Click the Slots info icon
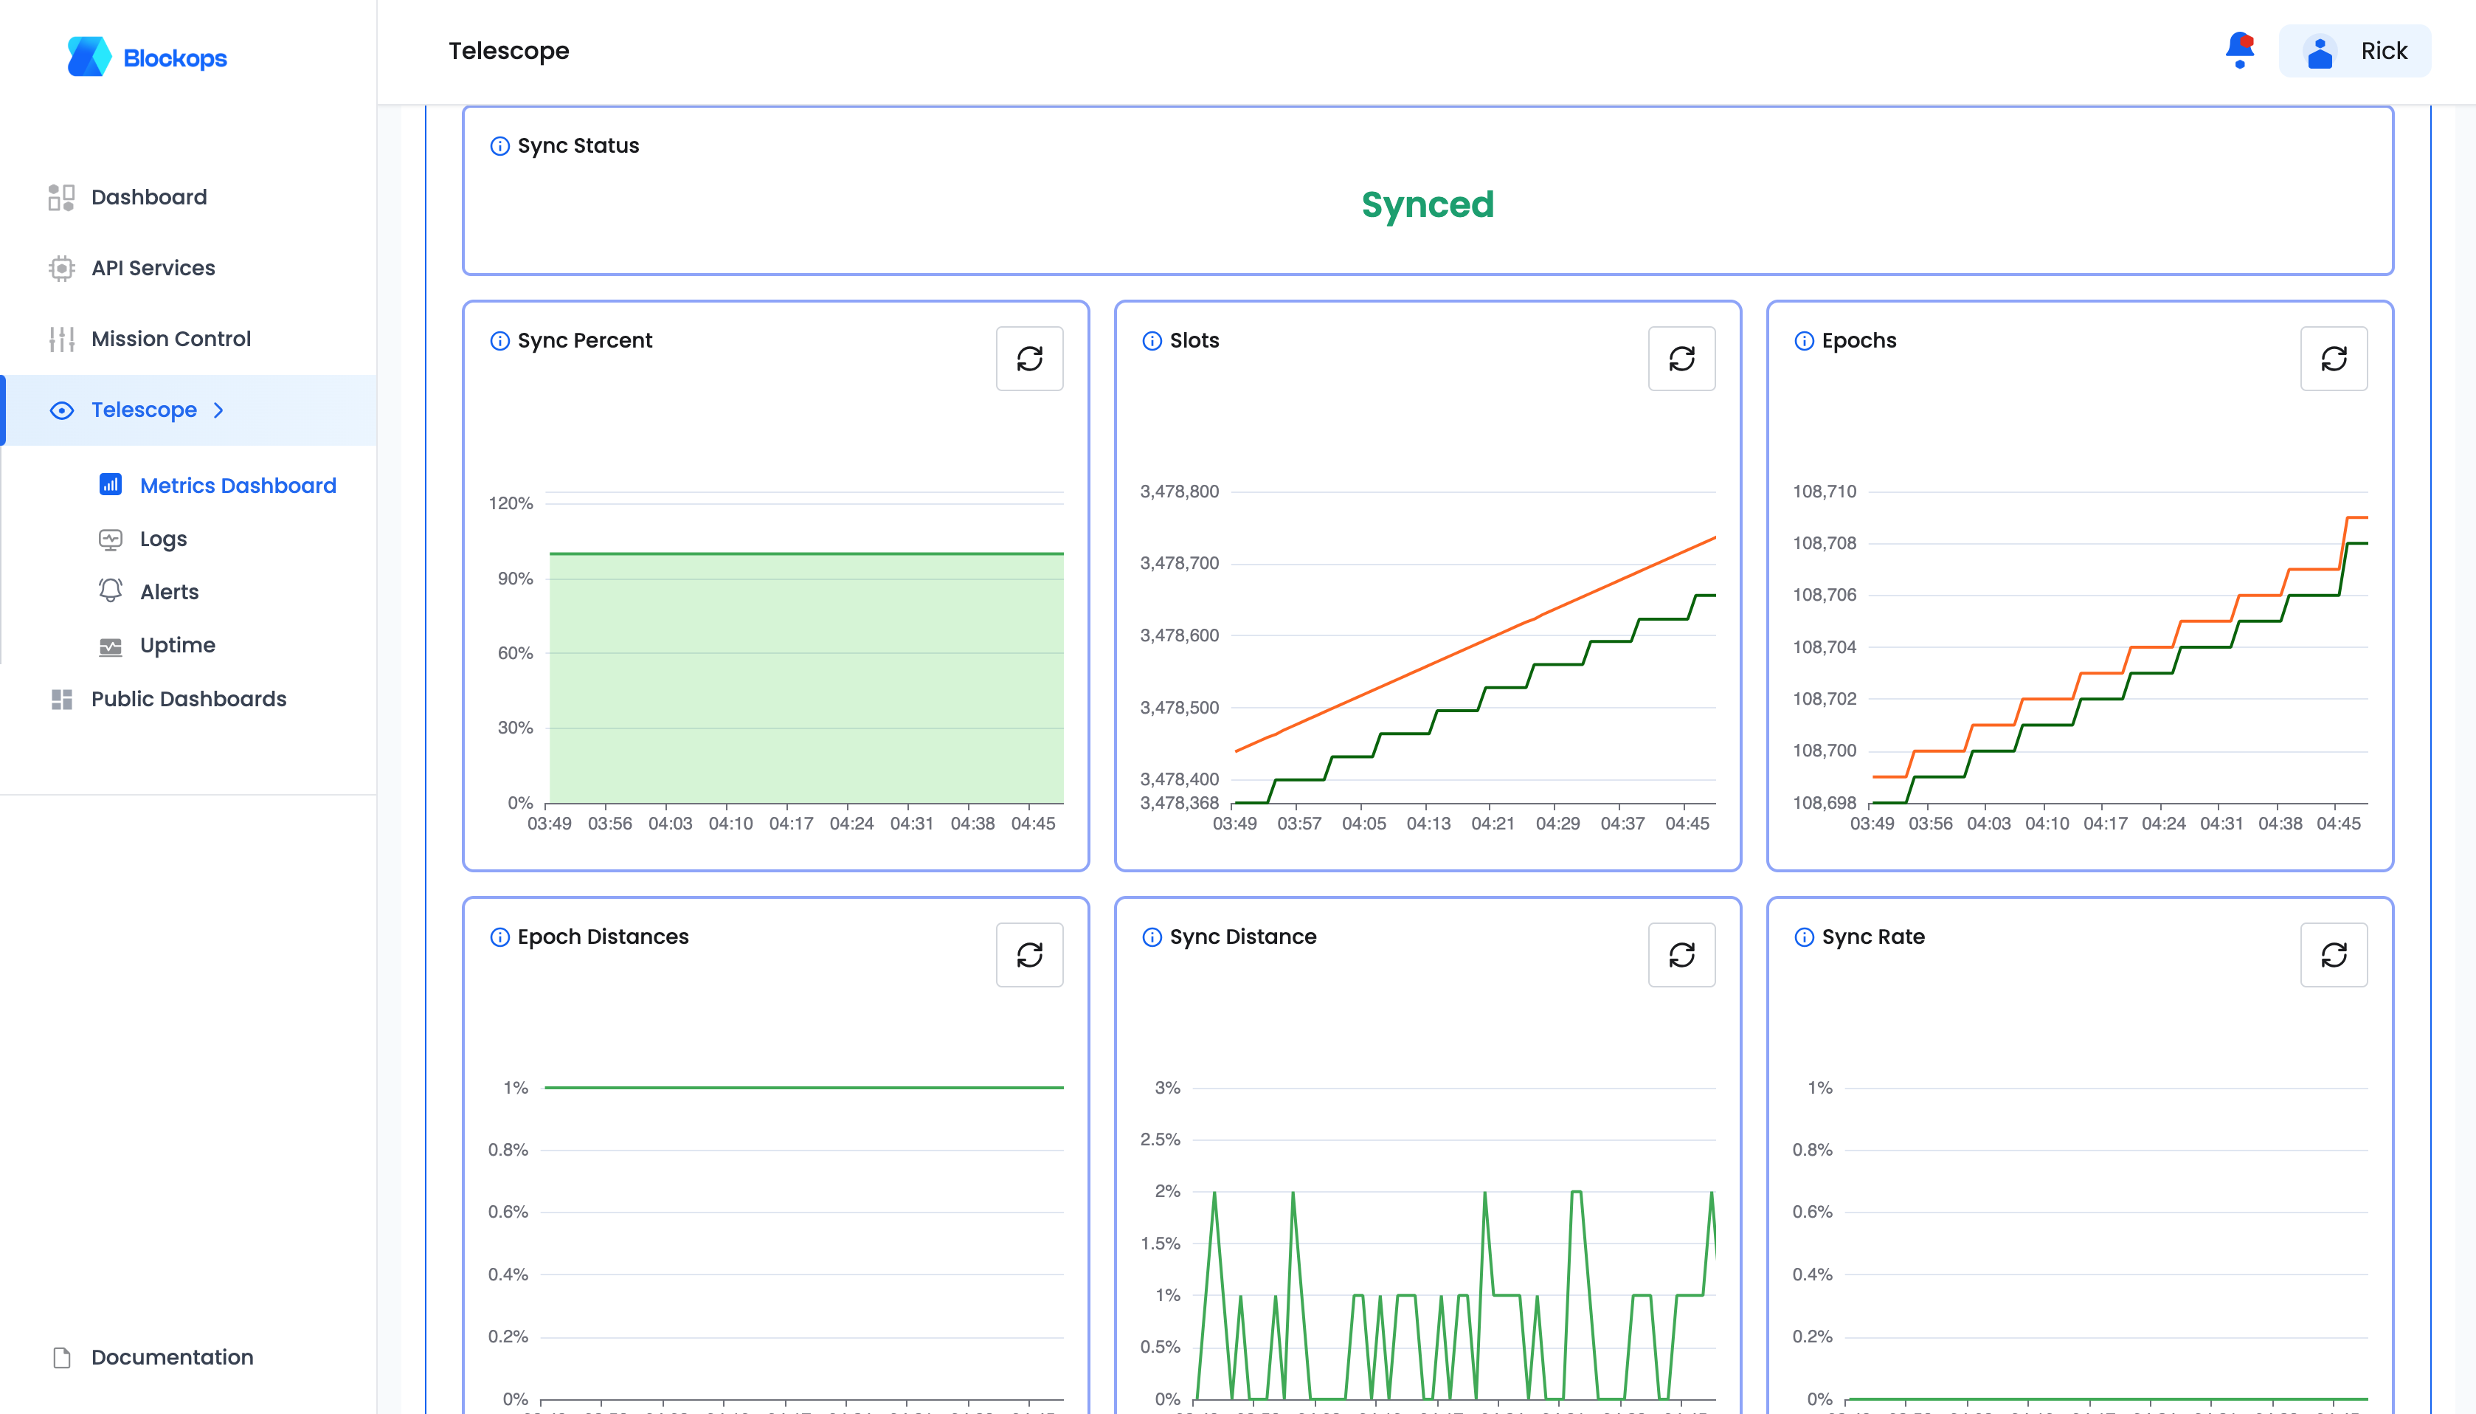The image size is (2476, 1414). (1152, 341)
